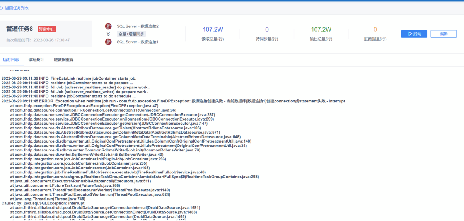This screenshot has width=464, height=221.
Task: Click the FutureTask.run stack trace line
Action: tap(65, 185)
